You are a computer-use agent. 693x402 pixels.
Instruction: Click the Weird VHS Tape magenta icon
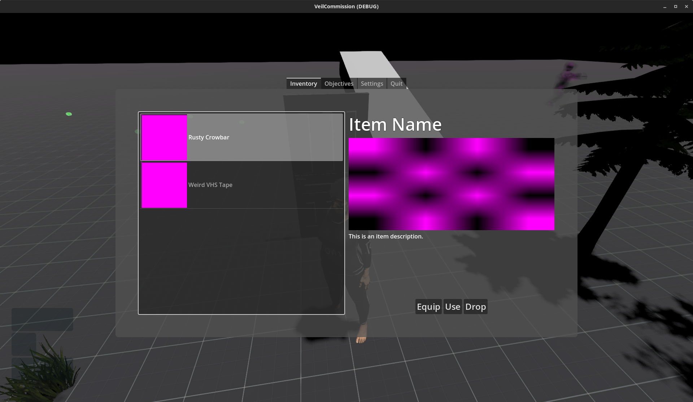[x=164, y=185]
